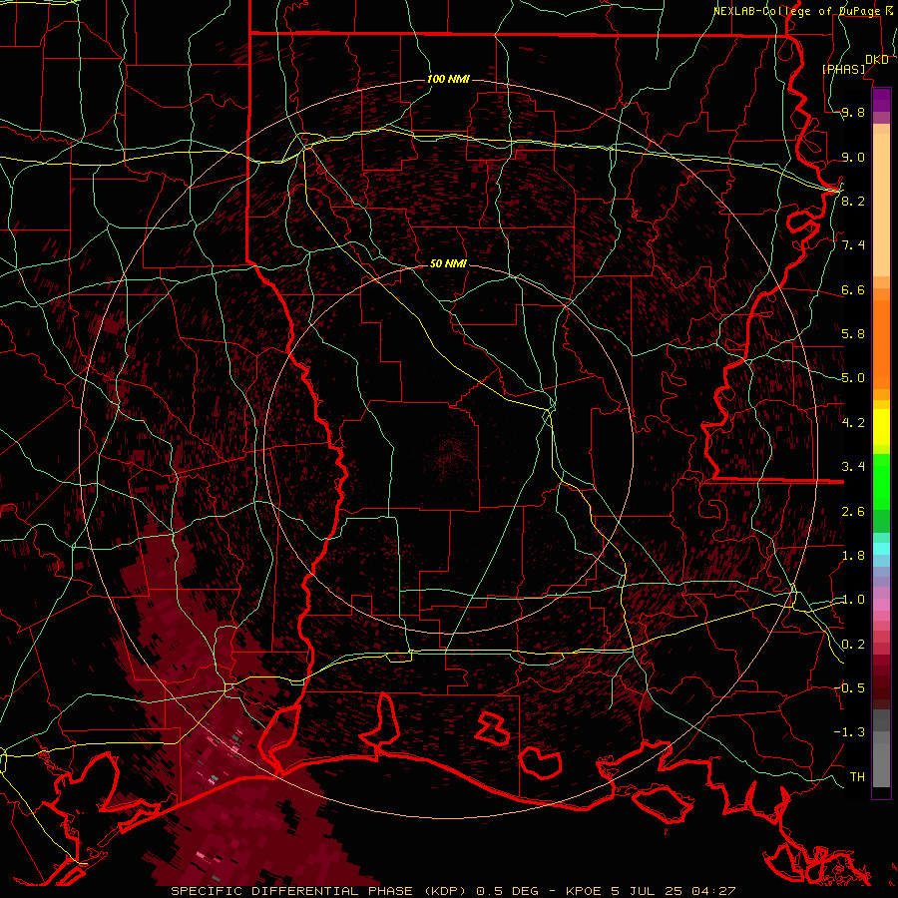
Task: Click the 5.0 value on the scale
Action: click(853, 378)
